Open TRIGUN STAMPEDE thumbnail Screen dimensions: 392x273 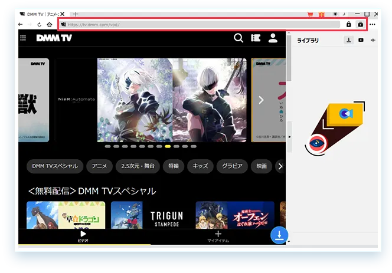pyautogui.click(x=151, y=215)
